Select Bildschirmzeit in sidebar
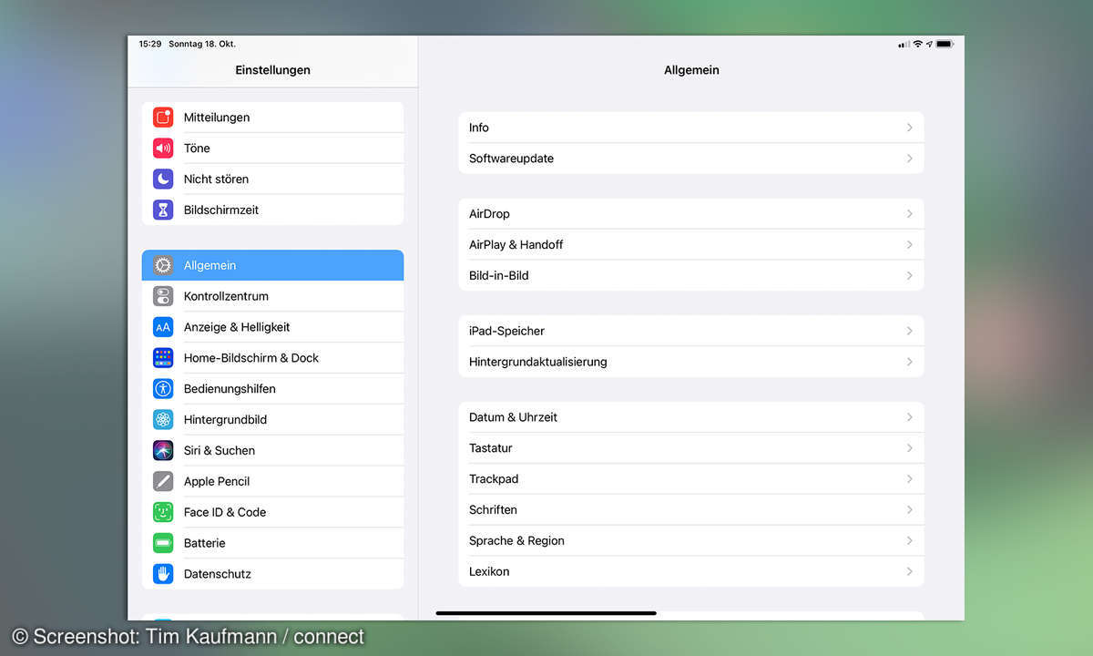The image size is (1093, 656). point(272,210)
